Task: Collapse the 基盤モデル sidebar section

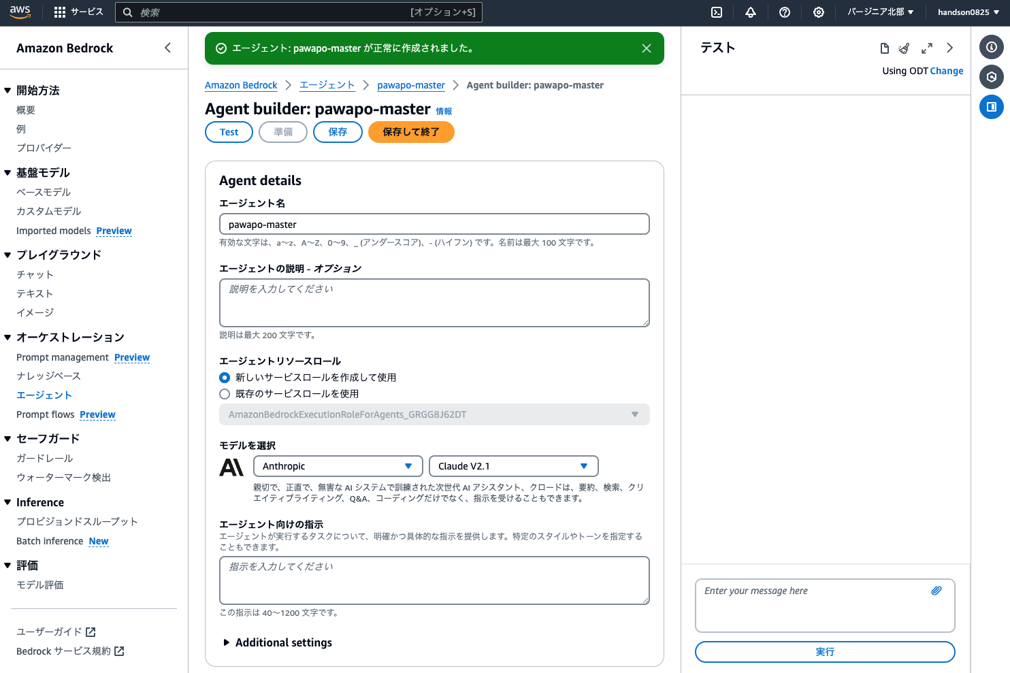Action: tap(7, 173)
